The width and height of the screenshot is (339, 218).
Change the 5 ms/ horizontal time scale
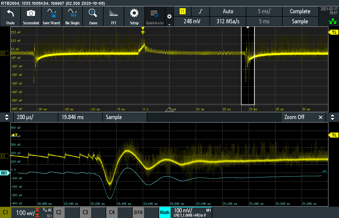[264, 11]
